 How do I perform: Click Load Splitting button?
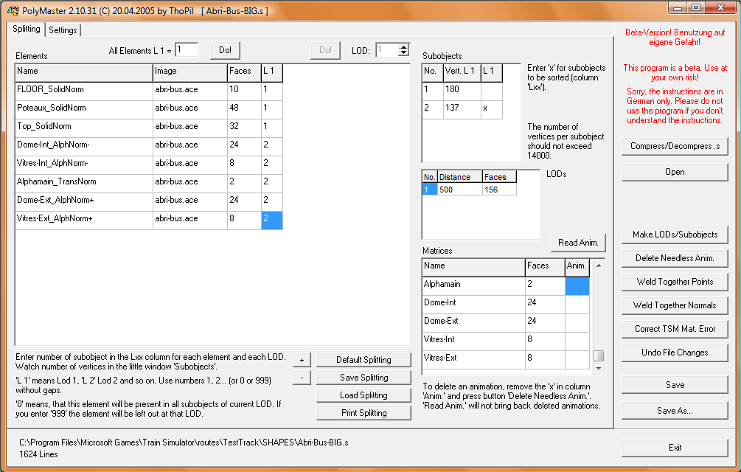tap(363, 395)
